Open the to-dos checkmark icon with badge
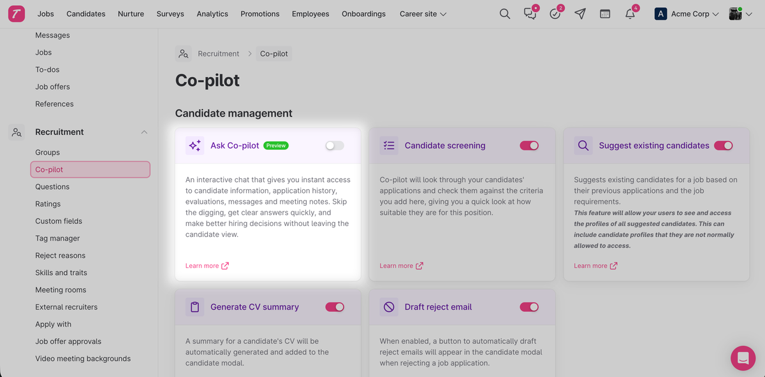765x377 pixels. [555, 14]
